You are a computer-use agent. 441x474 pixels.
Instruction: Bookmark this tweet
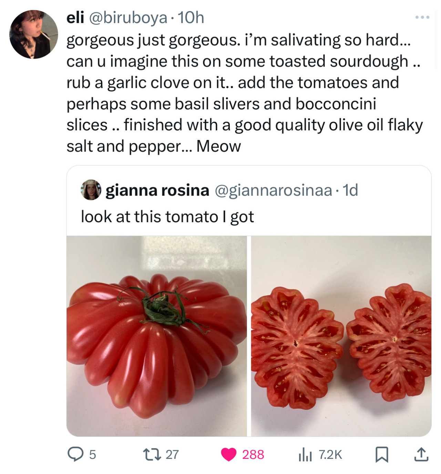pos(381,454)
